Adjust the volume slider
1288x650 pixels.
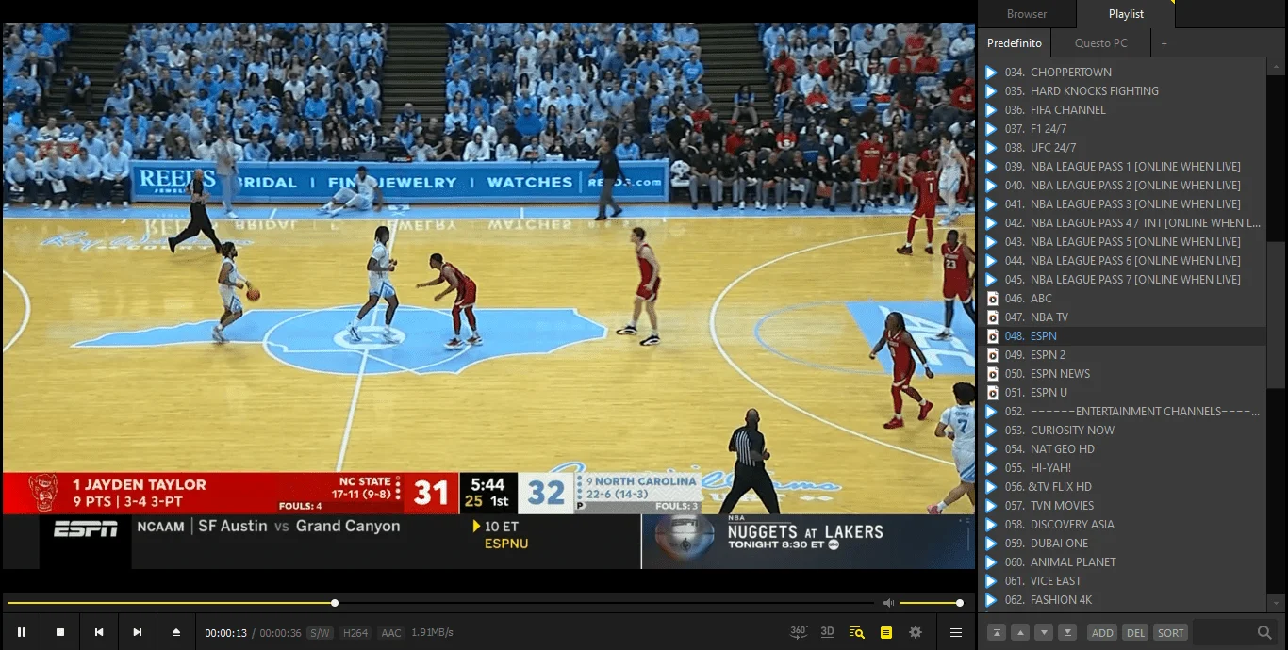pyautogui.click(x=930, y=603)
